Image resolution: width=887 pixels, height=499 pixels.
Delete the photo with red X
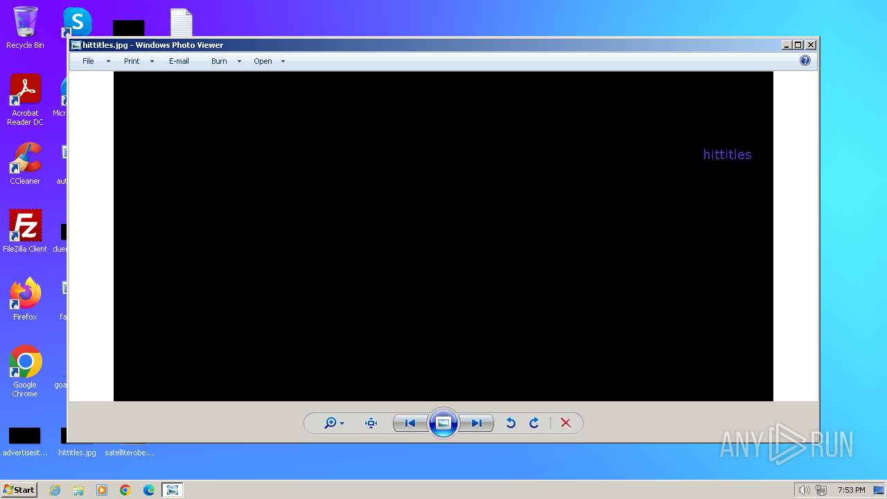(565, 423)
